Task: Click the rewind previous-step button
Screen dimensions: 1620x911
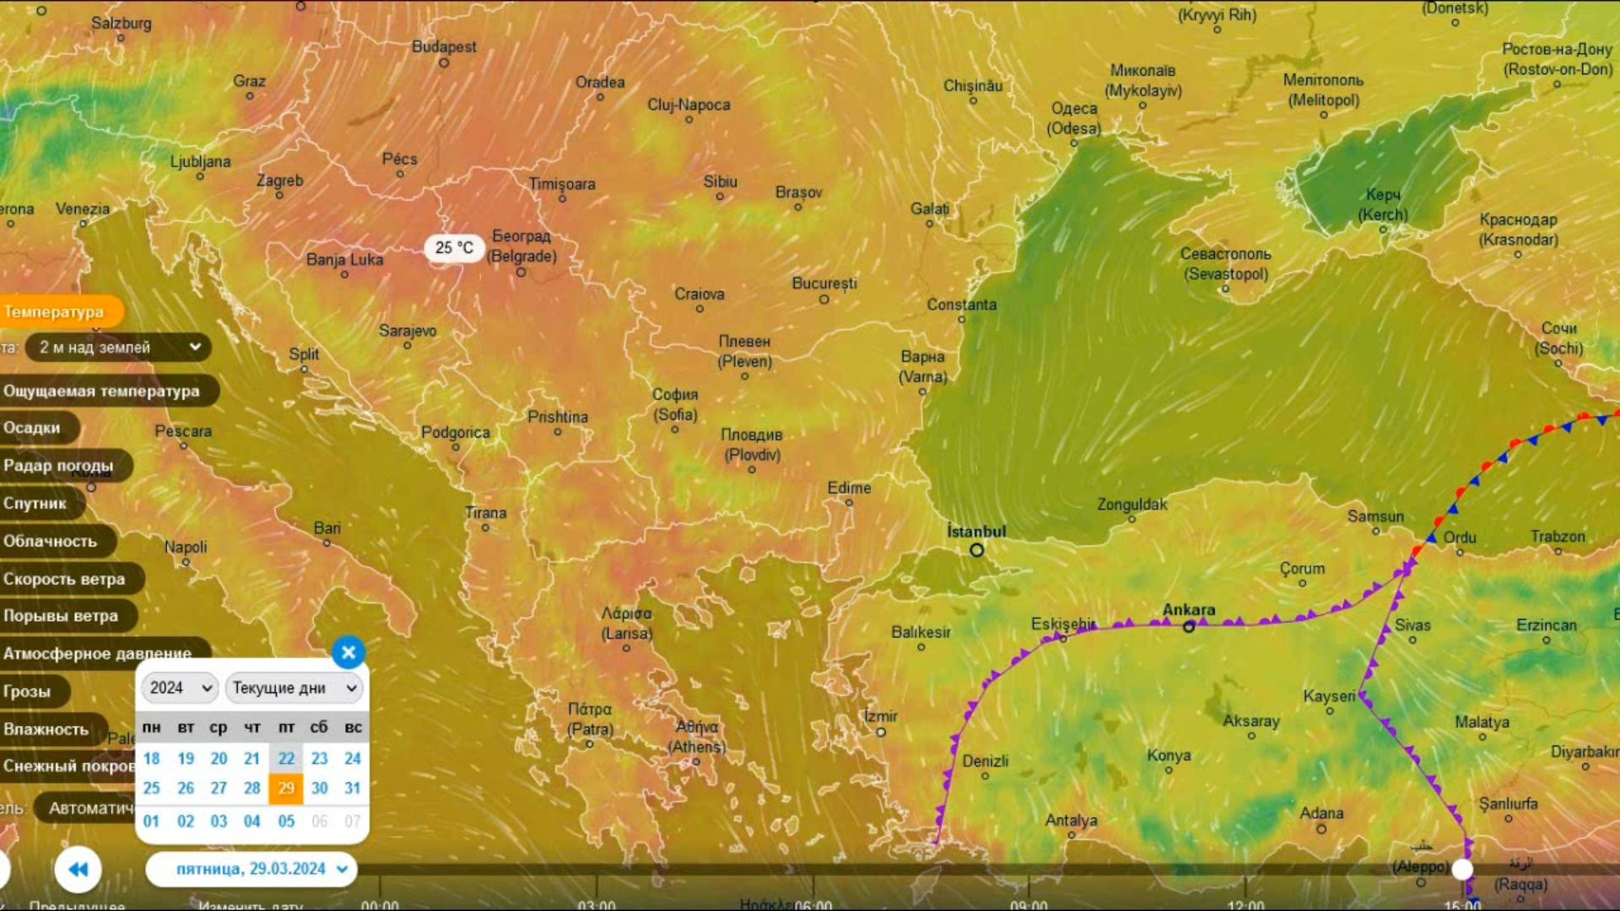Action: pos(78,869)
